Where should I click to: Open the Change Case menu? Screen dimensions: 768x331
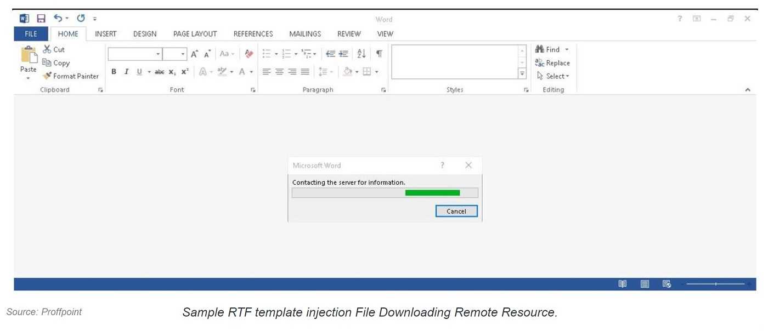click(227, 54)
